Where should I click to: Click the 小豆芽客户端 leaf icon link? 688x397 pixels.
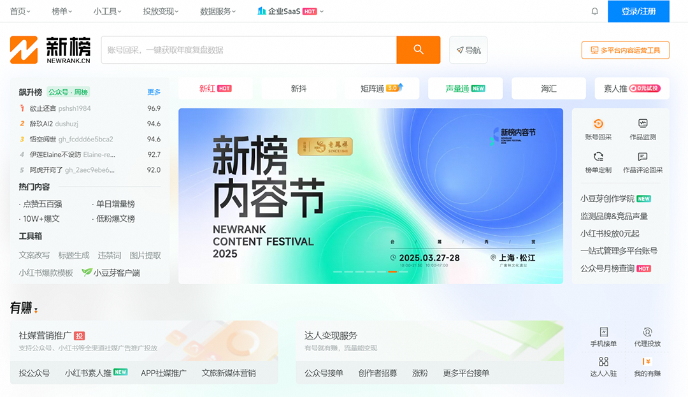pyautogui.click(x=111, y=272)
